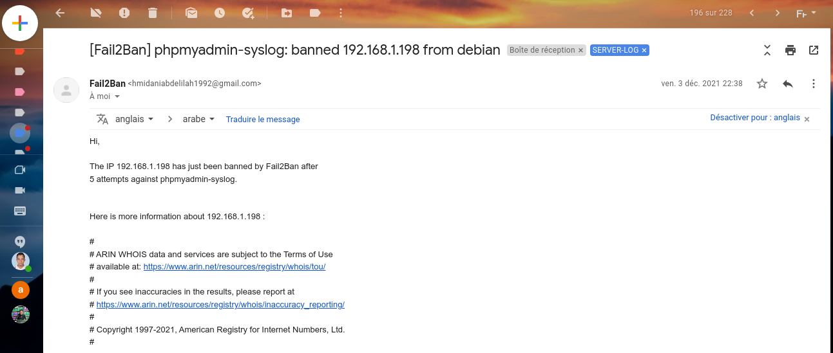
Task: Remove the SERVER-LOG label from the email
Action: pos(644,50)
